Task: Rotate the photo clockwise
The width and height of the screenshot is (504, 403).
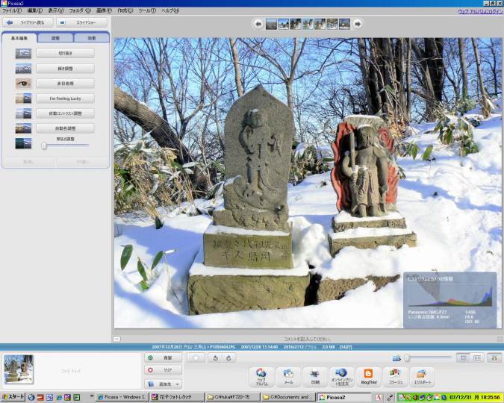Action: [231, 358]
